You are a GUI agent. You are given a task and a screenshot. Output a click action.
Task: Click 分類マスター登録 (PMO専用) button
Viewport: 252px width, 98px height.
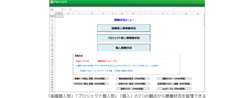coord(133,84)
